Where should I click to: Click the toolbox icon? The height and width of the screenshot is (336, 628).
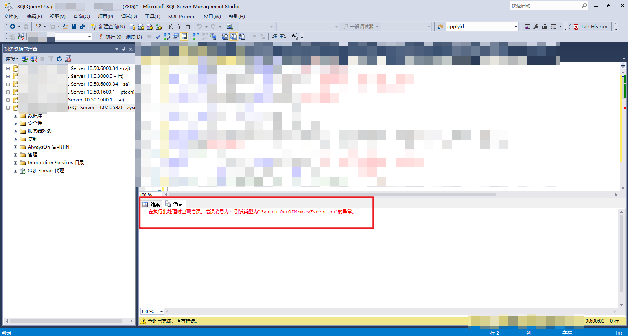pos(545,27)
